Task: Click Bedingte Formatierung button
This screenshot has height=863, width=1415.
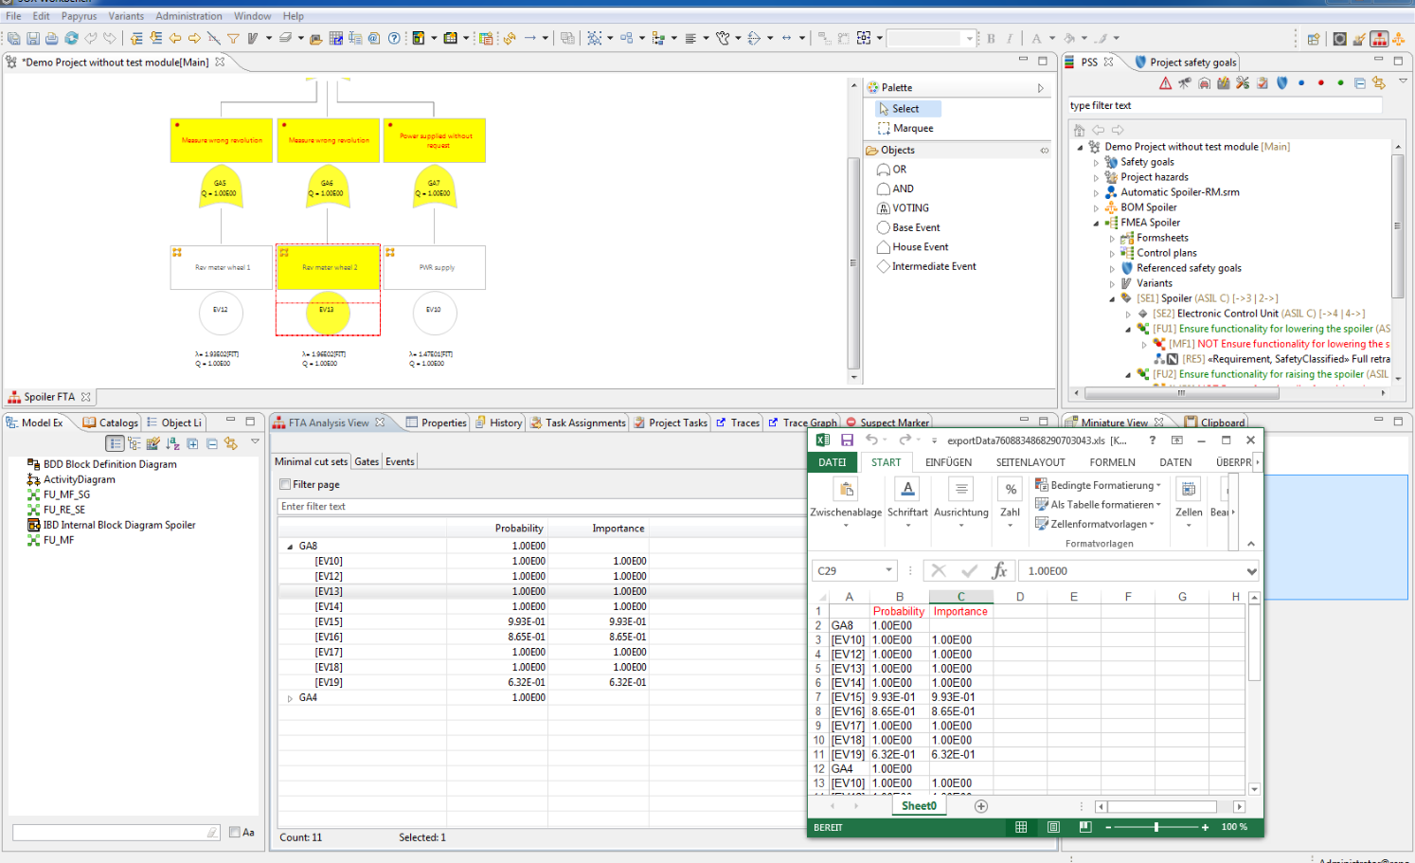Action: (1098, 485)
